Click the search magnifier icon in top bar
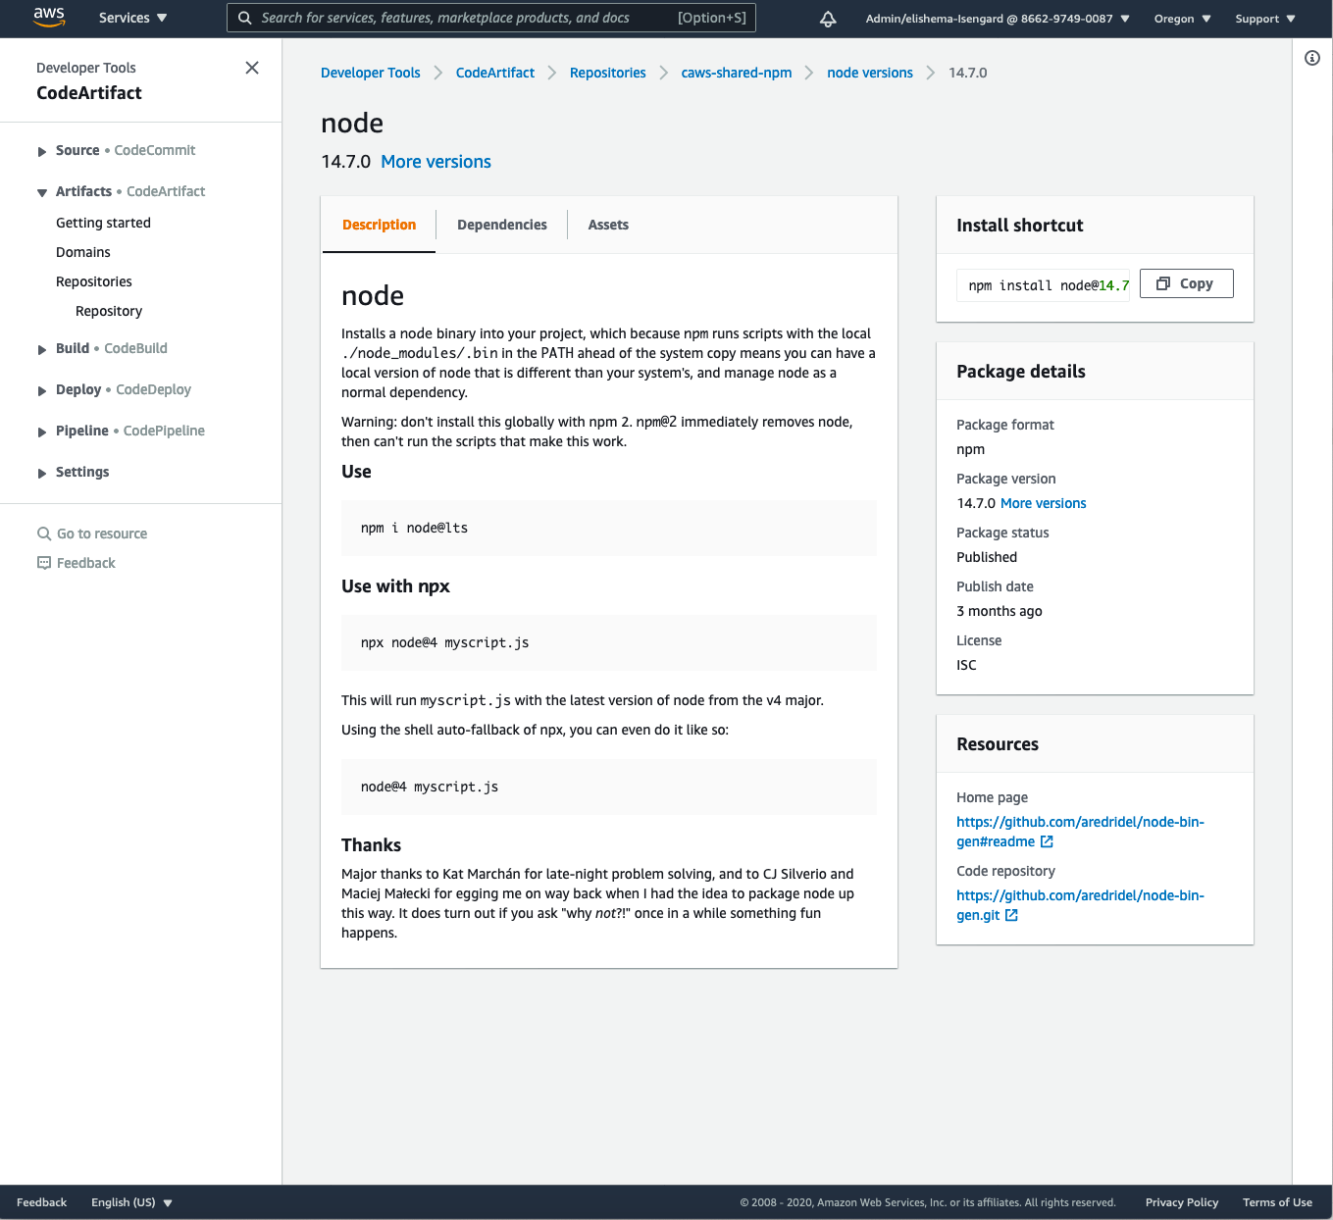1333x1220 pixels. point(245,18)
